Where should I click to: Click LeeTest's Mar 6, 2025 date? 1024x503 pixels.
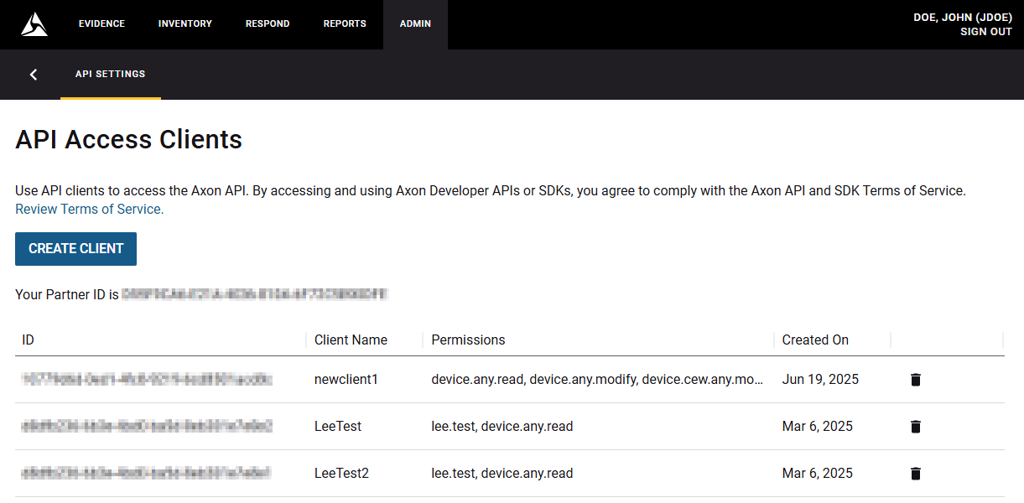click(x=818, y=427)
